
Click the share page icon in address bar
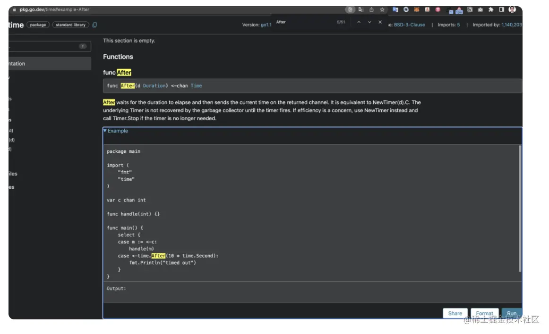371,10
